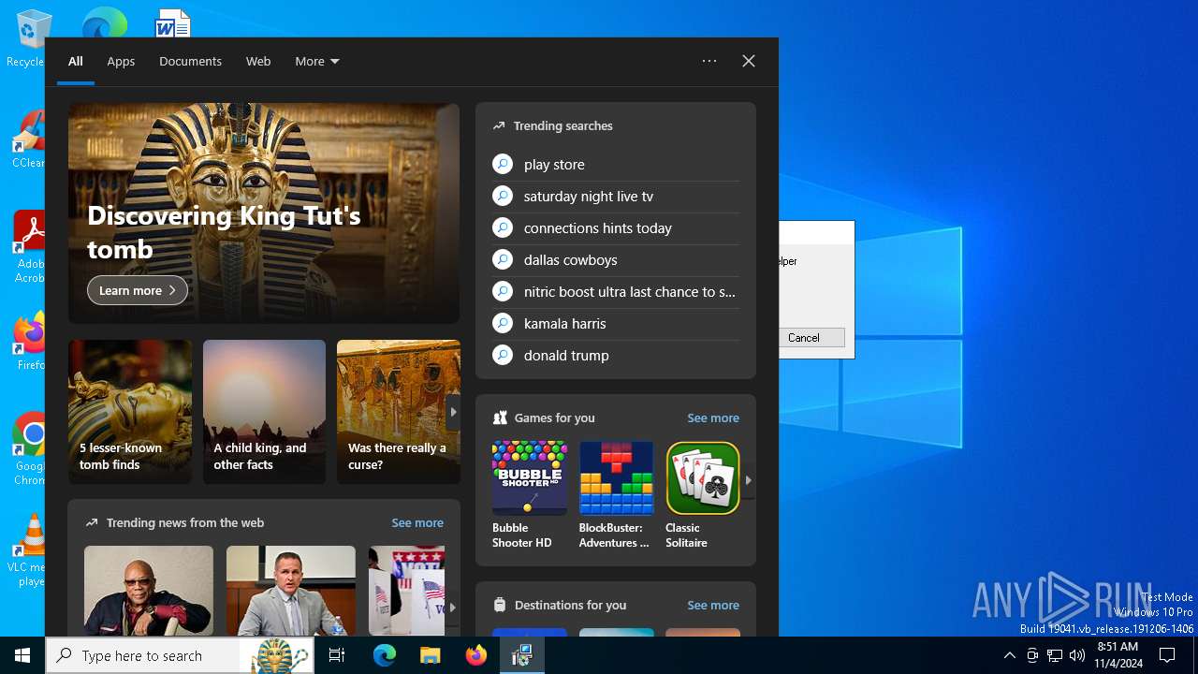Open the three-dot options menu

pyautogui.click(x=709, y=61)
